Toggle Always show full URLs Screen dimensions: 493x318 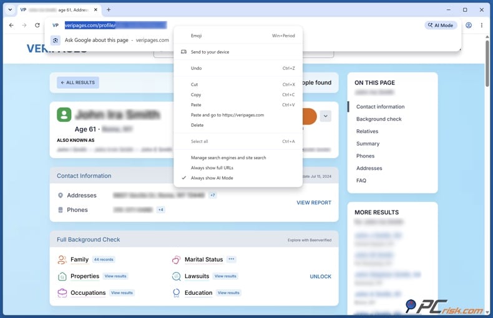point(238,167)
